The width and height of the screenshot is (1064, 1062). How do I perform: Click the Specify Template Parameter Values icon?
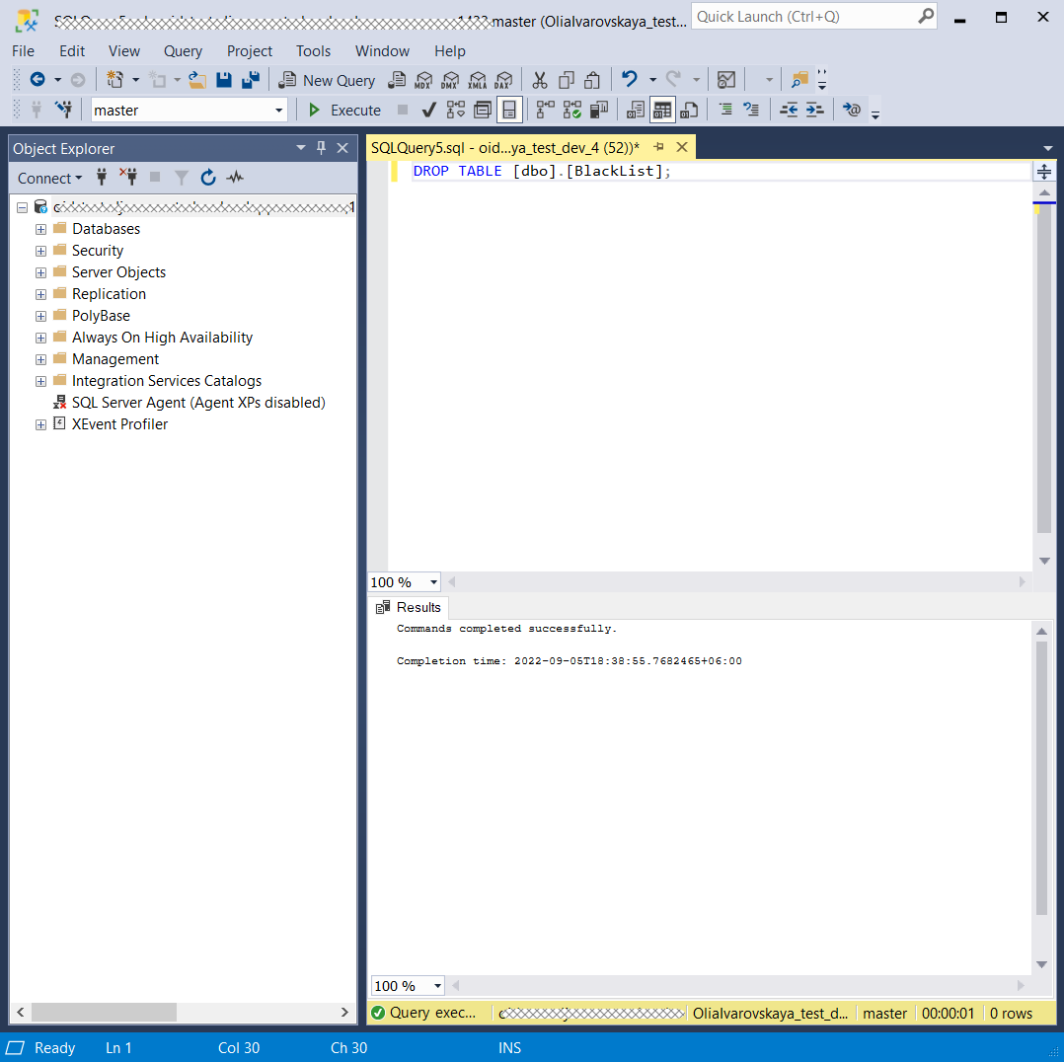pyautogui.click(x=851, y=110)
